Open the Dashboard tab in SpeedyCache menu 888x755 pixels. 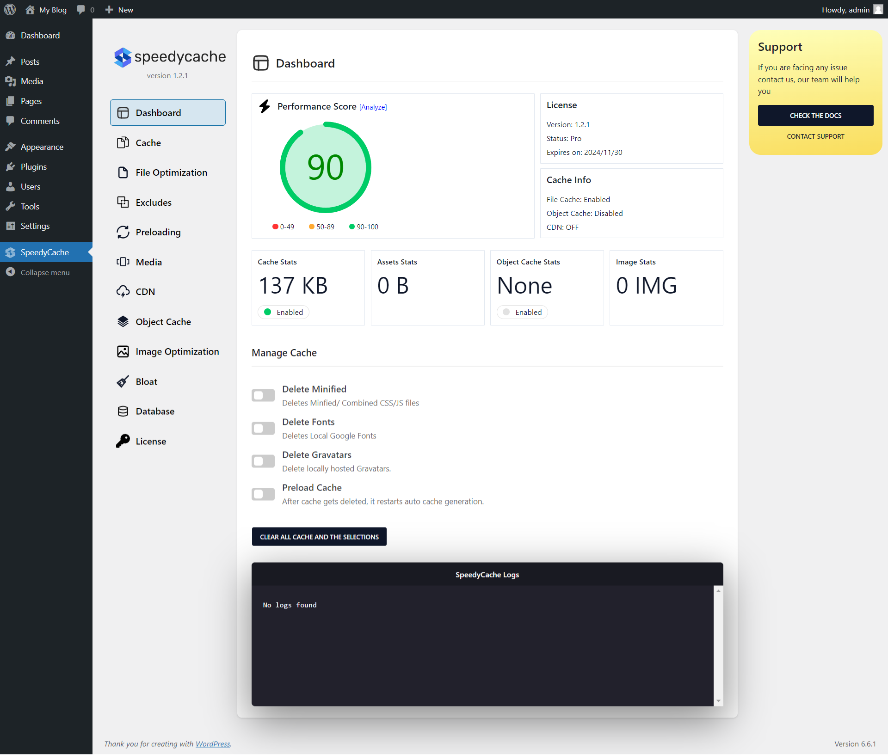coord(168,113)
